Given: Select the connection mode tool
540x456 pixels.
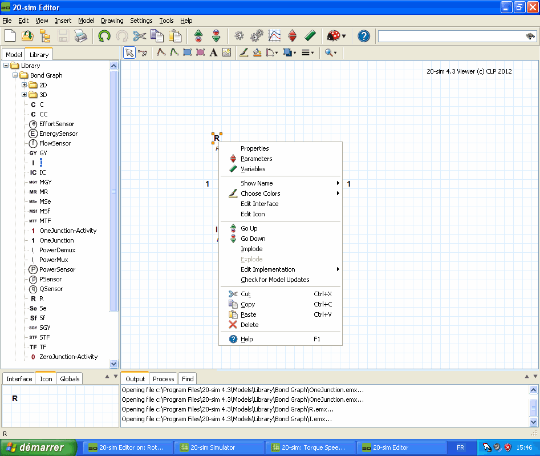Looking at the screenshot, I should point(142,53).
